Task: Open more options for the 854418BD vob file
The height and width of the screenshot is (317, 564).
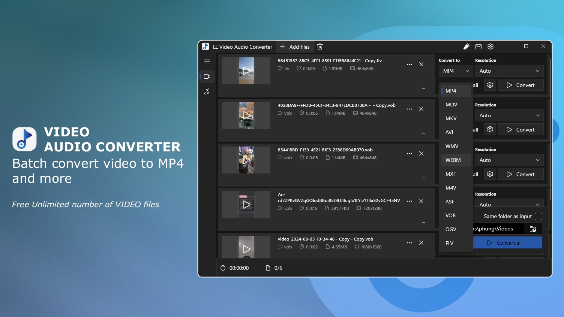Action: coord(409,154)
